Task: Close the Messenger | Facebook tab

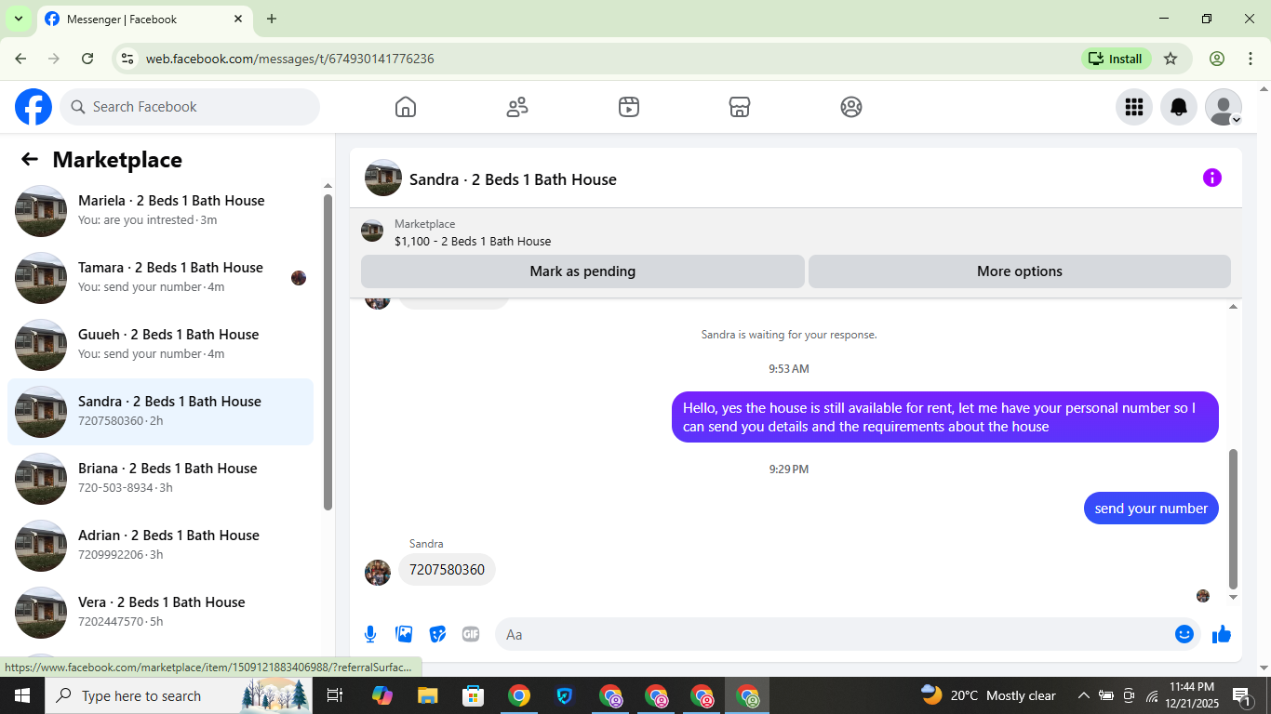Action: (238, 19)
